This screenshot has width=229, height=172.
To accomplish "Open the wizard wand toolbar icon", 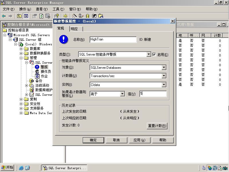I will (74, 16).
